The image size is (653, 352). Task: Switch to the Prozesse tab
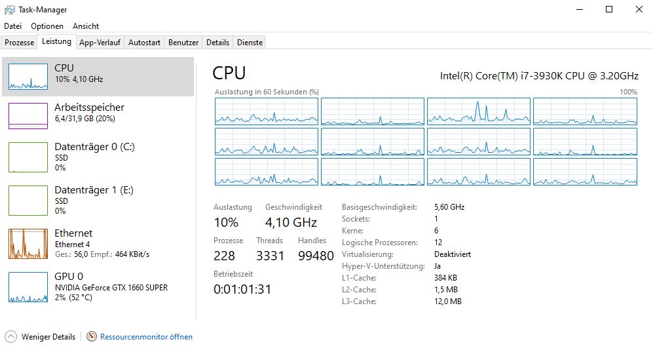(x=19, y=43)
